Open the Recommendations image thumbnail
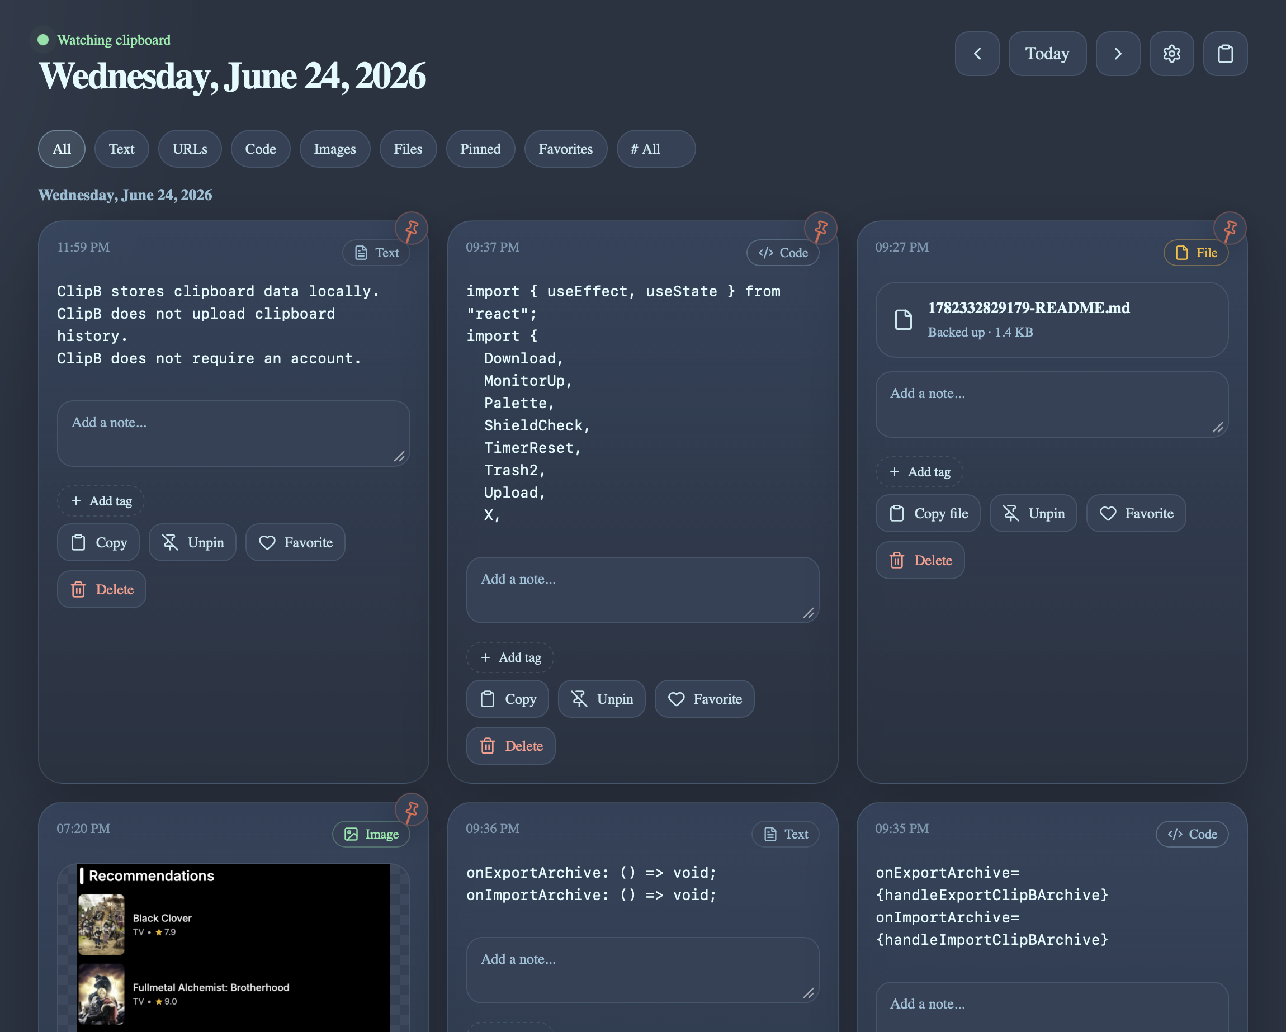This screenshot has width=1286, height=1032. (x=233, y=949)
